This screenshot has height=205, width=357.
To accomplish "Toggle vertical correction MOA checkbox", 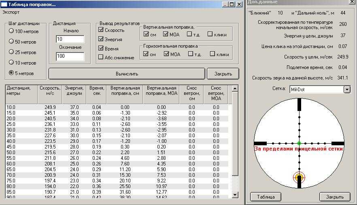I will tap(166, 34).
